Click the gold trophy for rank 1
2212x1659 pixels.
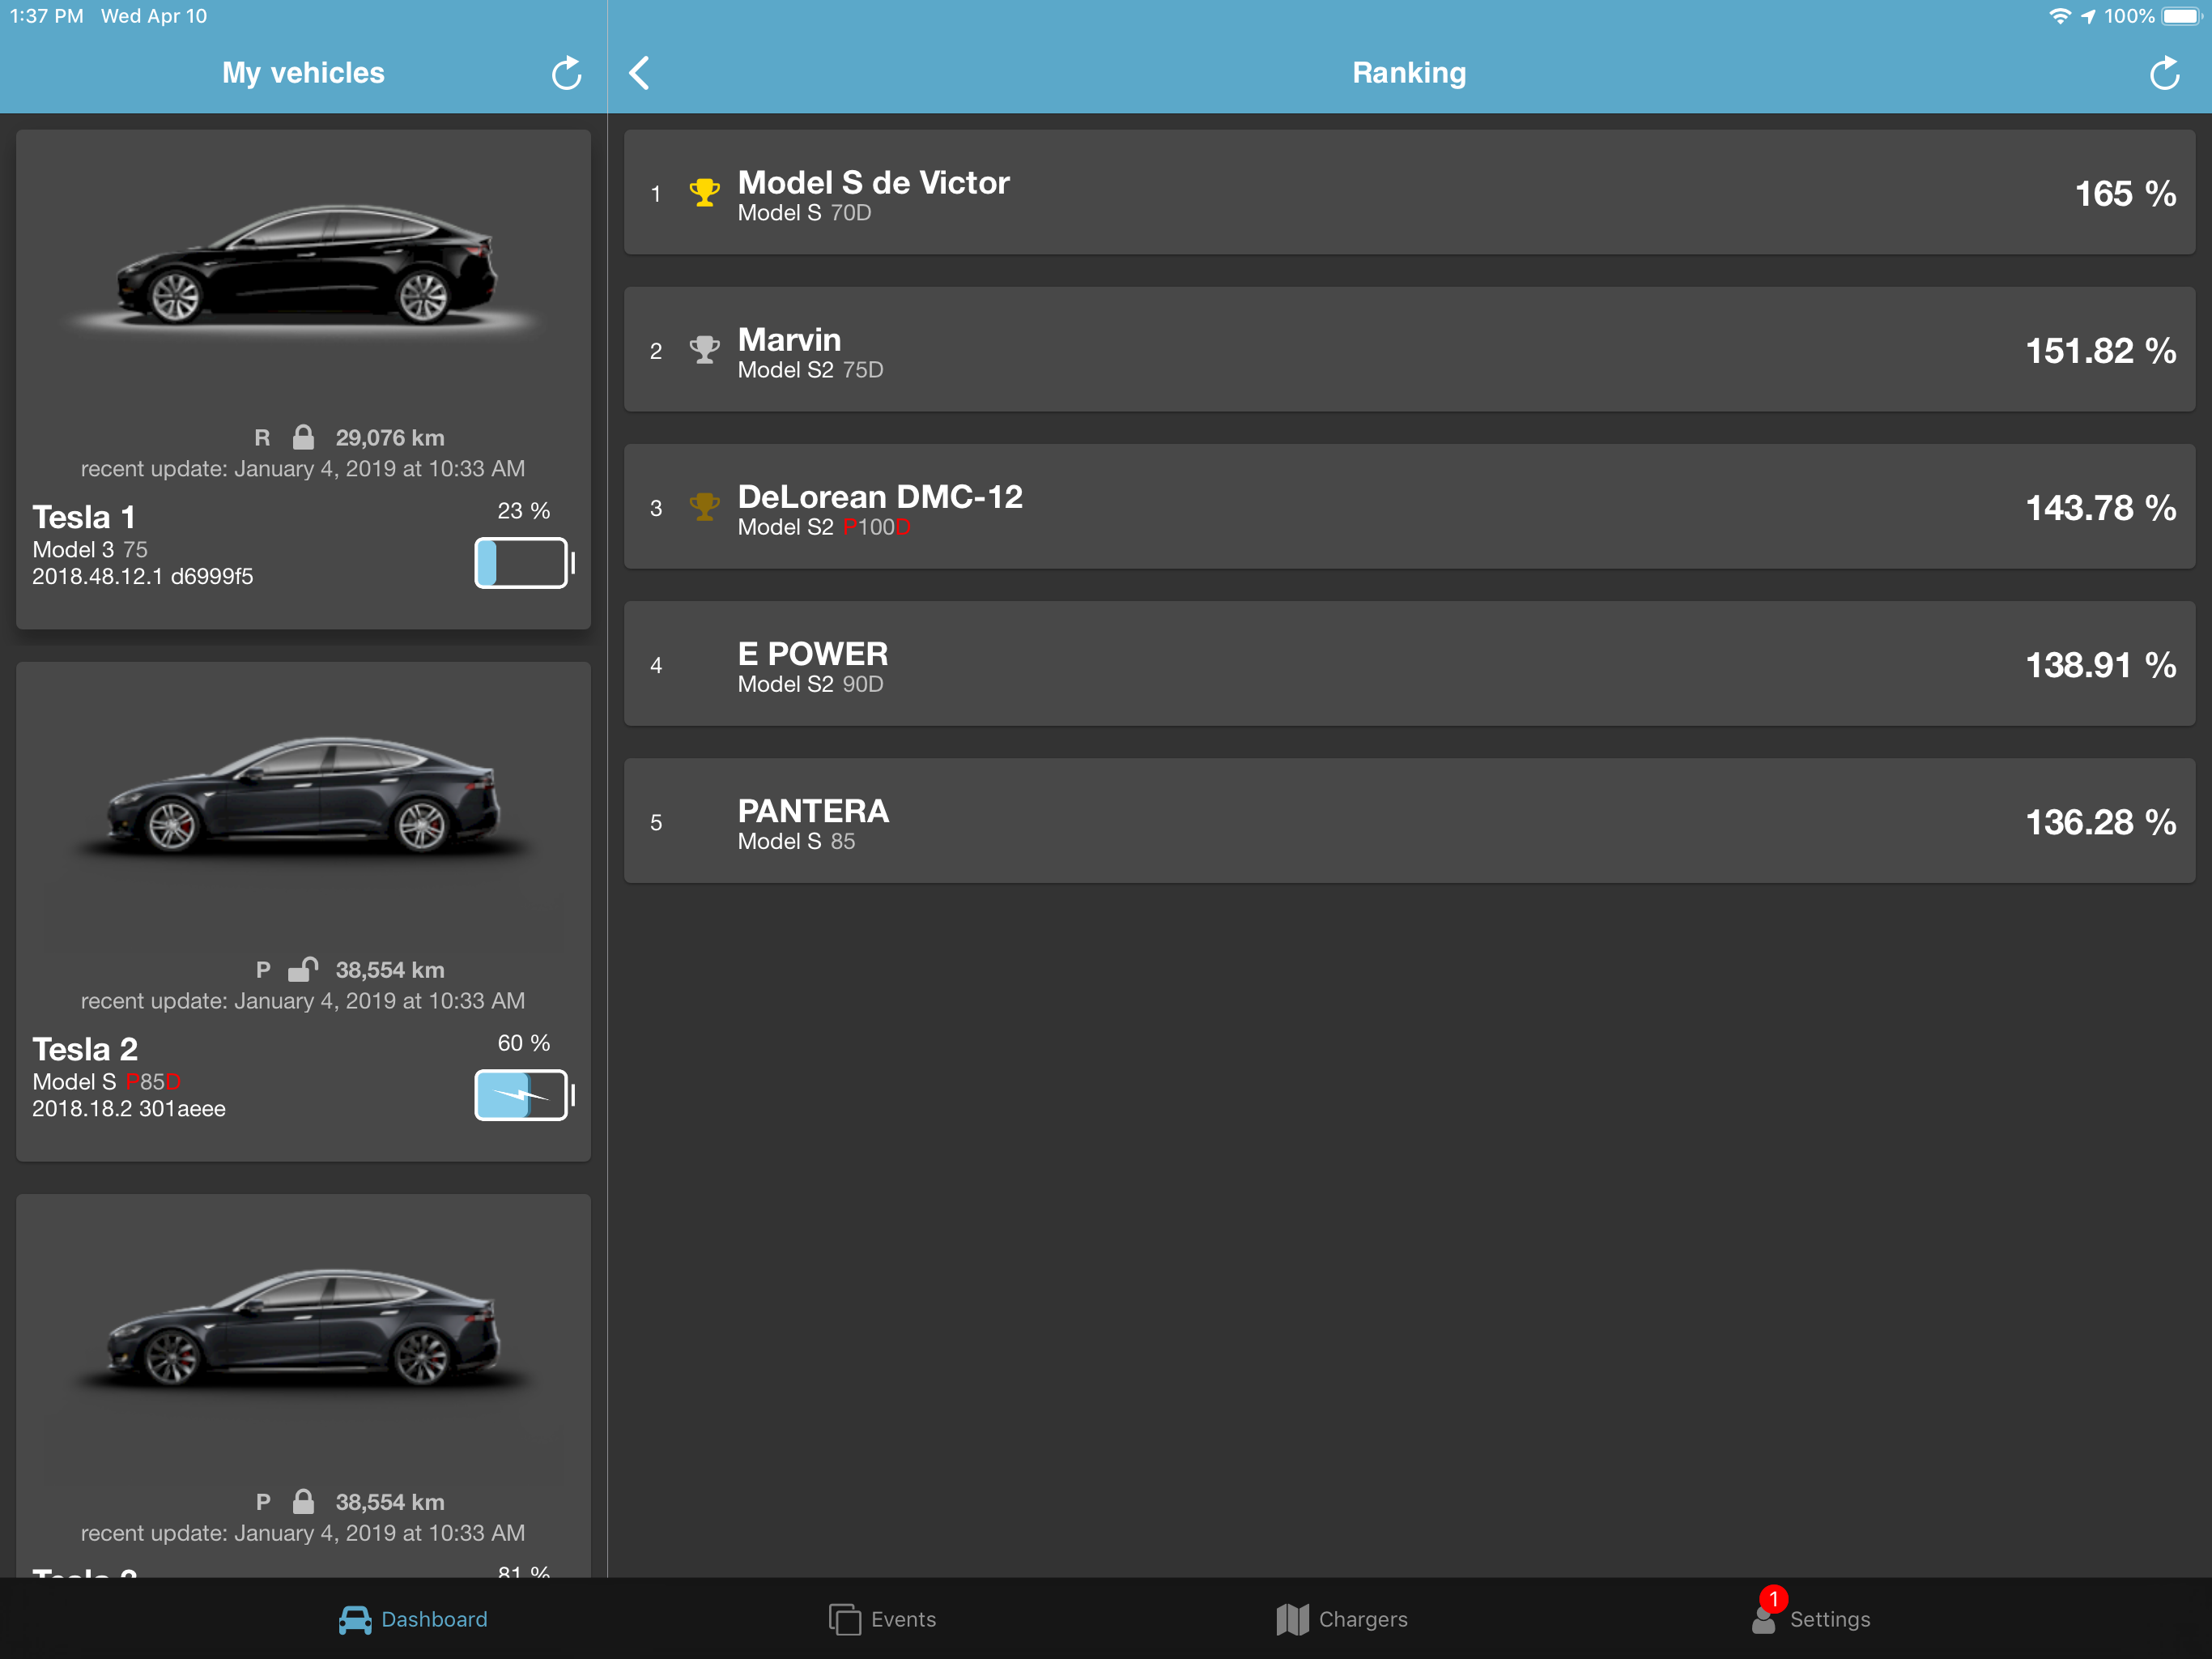coord(704,192)
